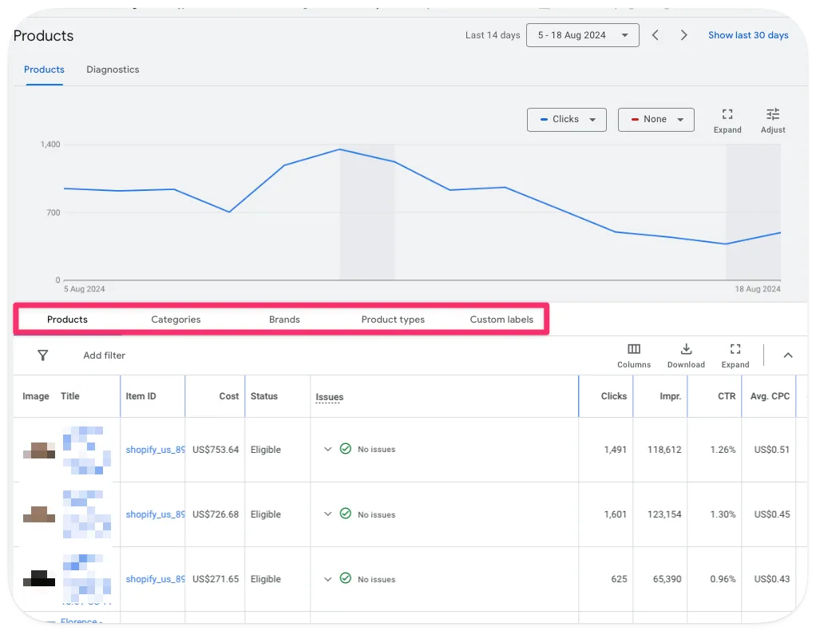
Task: Open item ID link in US$753.64 row
Action: point(155,450)
